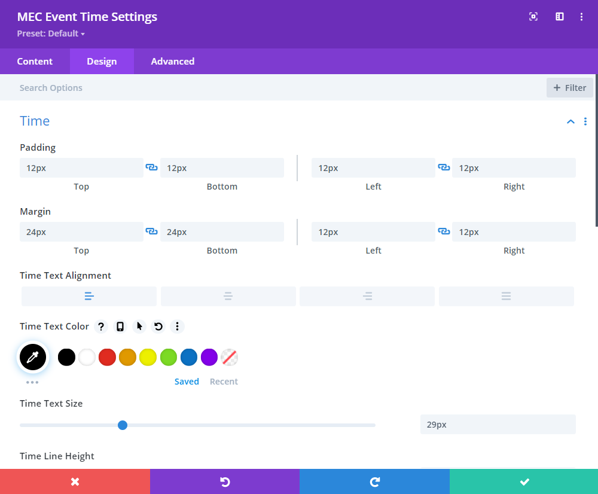Switch to the Advanced tab
This screenshot has width=598, height=494.
pos(172,62)
